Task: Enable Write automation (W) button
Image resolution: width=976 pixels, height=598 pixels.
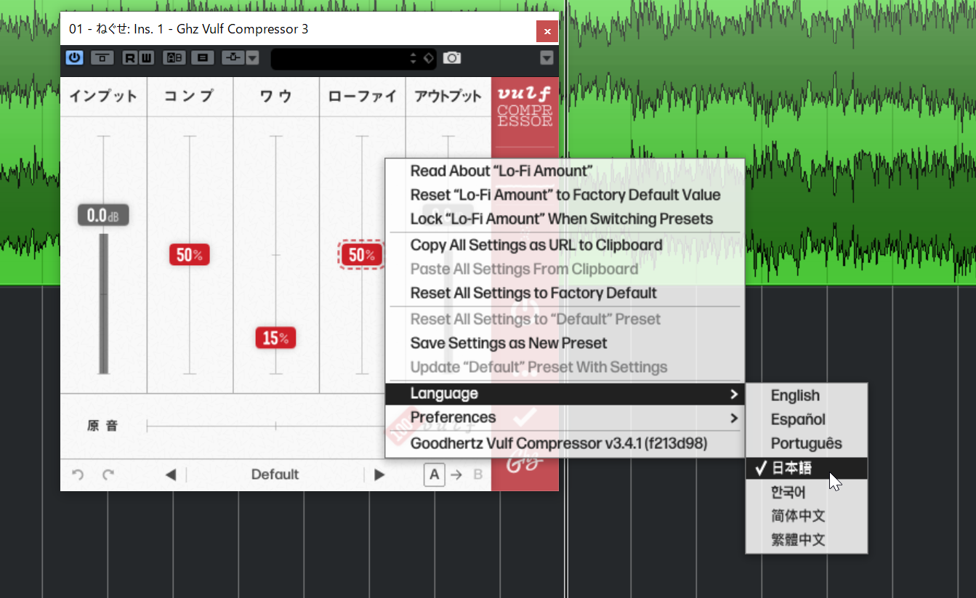Action: click(x=146, y=58)
